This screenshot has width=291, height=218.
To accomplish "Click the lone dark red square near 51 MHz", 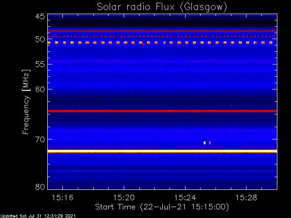I will click(143, 45).
